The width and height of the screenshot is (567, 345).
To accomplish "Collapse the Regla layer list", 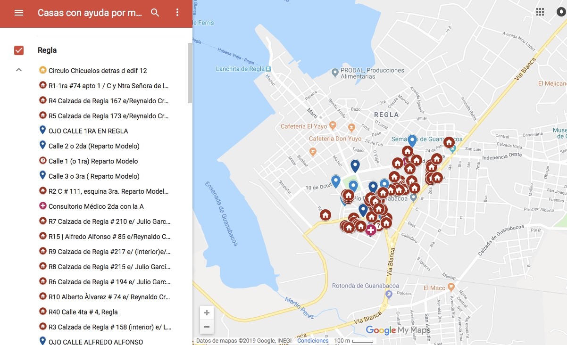I will coord(19,70).
